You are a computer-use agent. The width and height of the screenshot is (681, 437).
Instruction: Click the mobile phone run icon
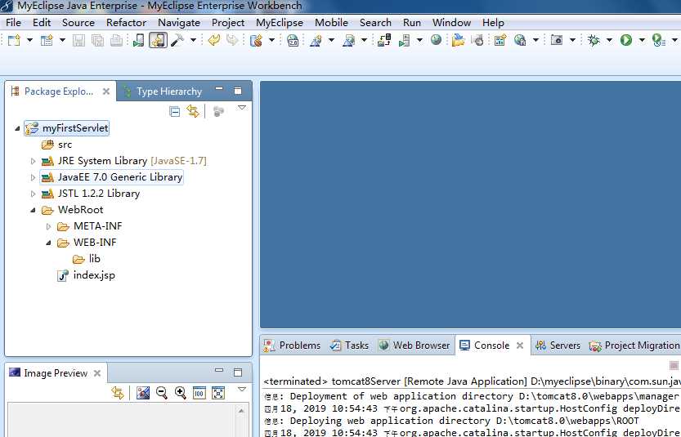pos(138,40)
